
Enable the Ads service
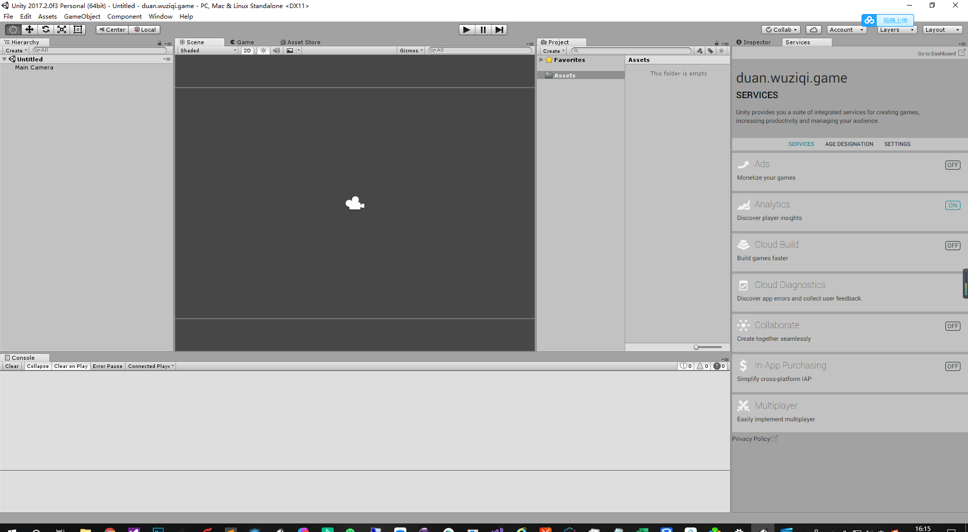coord(952,165)
